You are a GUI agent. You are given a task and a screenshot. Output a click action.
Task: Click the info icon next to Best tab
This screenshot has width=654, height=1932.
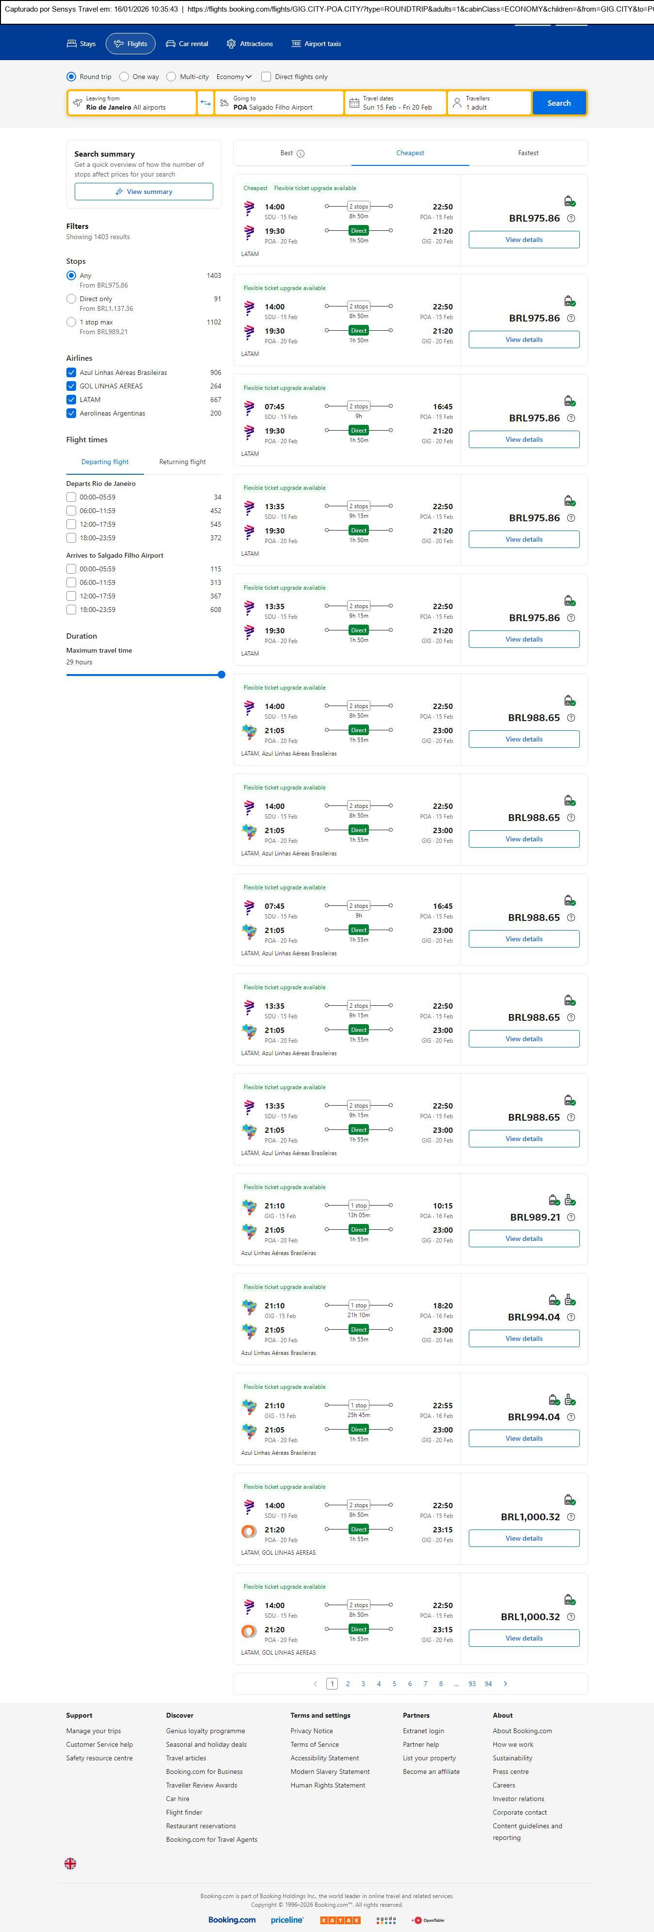point(301,154)
